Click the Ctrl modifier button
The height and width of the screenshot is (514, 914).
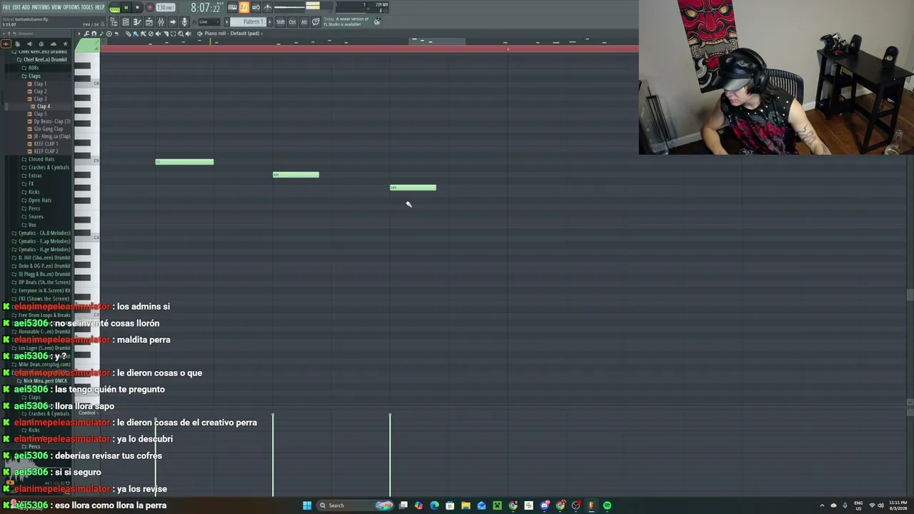click(x=292, y=22)
